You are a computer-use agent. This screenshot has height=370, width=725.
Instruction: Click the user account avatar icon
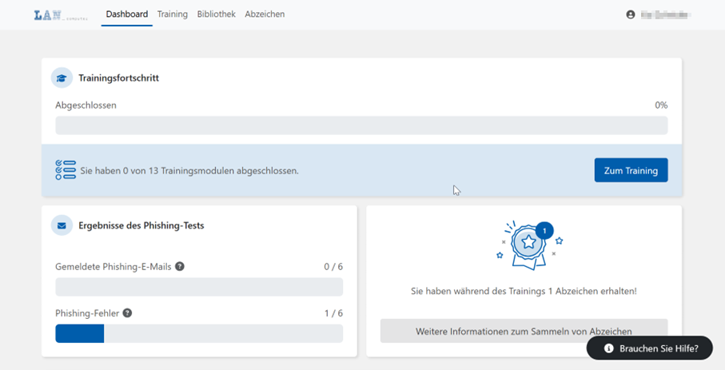(631, 14)
